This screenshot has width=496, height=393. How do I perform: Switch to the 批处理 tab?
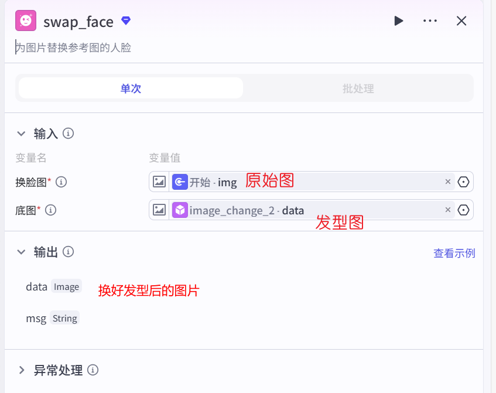[x=358, y=88]
